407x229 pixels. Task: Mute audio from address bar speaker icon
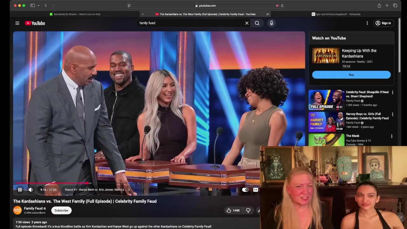[x=277, y=5]
